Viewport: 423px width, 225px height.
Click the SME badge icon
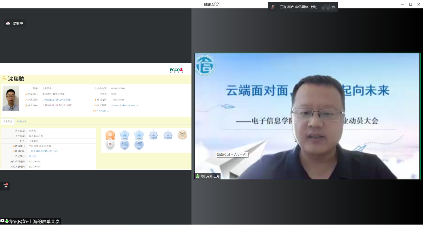(x=182, y=135)
